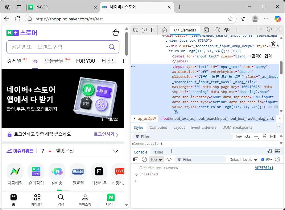The height and width of the screenshot is (210, 285).
Task: Click the N+ Store logo
Action: pyautogui.click(x=22, y=33)
